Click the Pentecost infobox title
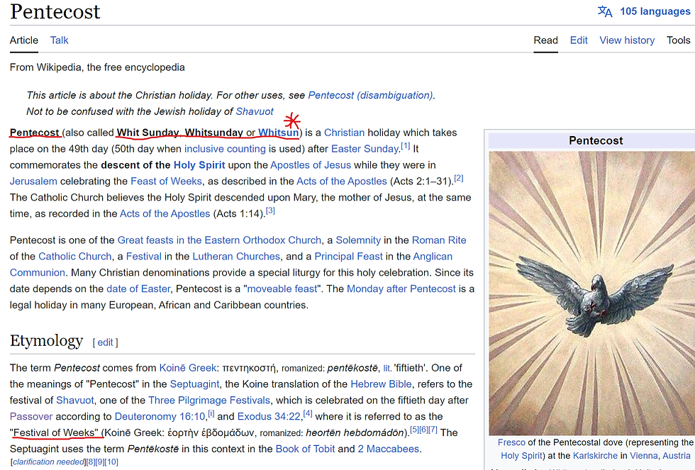The image size is (695, 470). [x=596, y=141]
